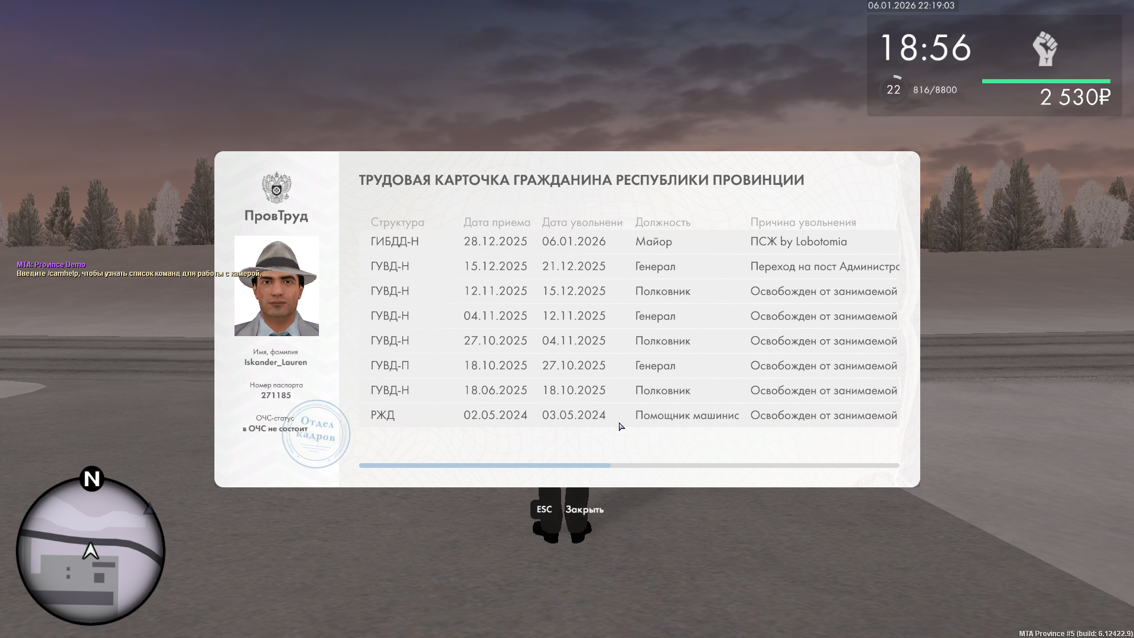Click the N compass marker on minimap

click(x=92, y=479)
